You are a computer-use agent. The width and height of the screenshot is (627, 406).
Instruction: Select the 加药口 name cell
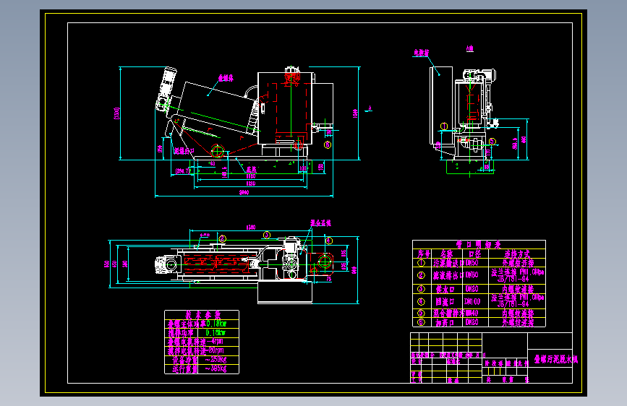point(445,322)
